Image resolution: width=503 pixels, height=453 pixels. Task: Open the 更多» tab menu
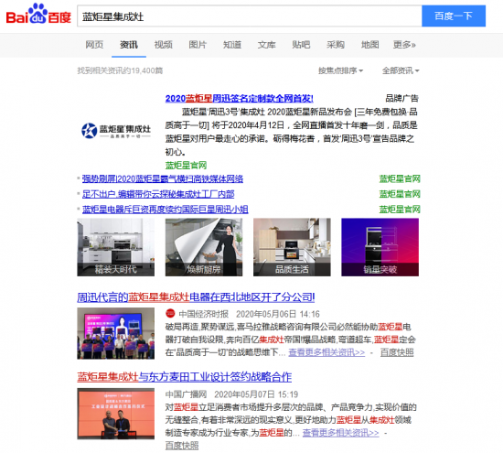[404, 45]
